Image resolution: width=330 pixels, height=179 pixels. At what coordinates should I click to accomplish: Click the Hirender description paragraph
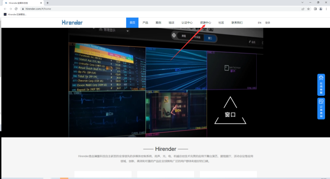point(166,159)
